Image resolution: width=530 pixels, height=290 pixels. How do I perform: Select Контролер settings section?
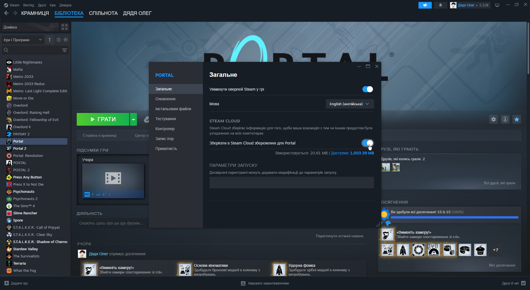(x=176, y=129)
